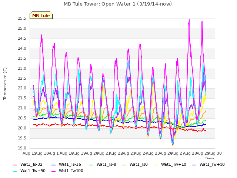Click the 21.0 y-axis tick label
The image size is (237, 178).
coord(22,108)
